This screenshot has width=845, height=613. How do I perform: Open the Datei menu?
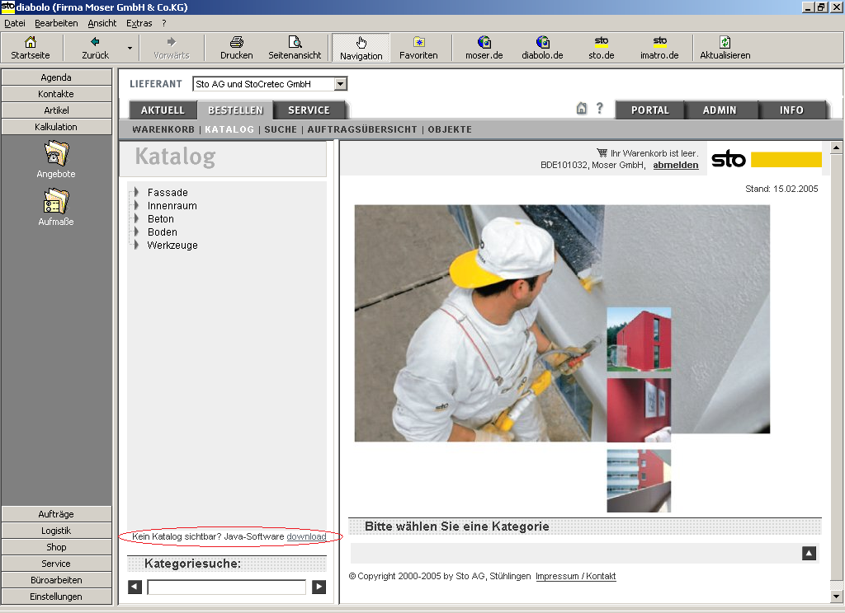(x=15, y=23)
